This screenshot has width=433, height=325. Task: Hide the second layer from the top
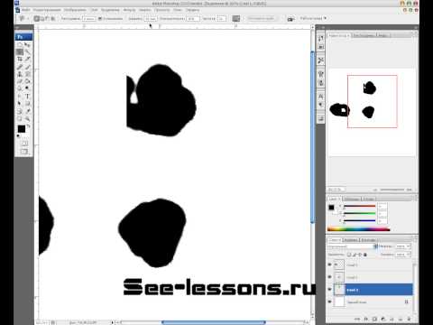tap(329, 277)
